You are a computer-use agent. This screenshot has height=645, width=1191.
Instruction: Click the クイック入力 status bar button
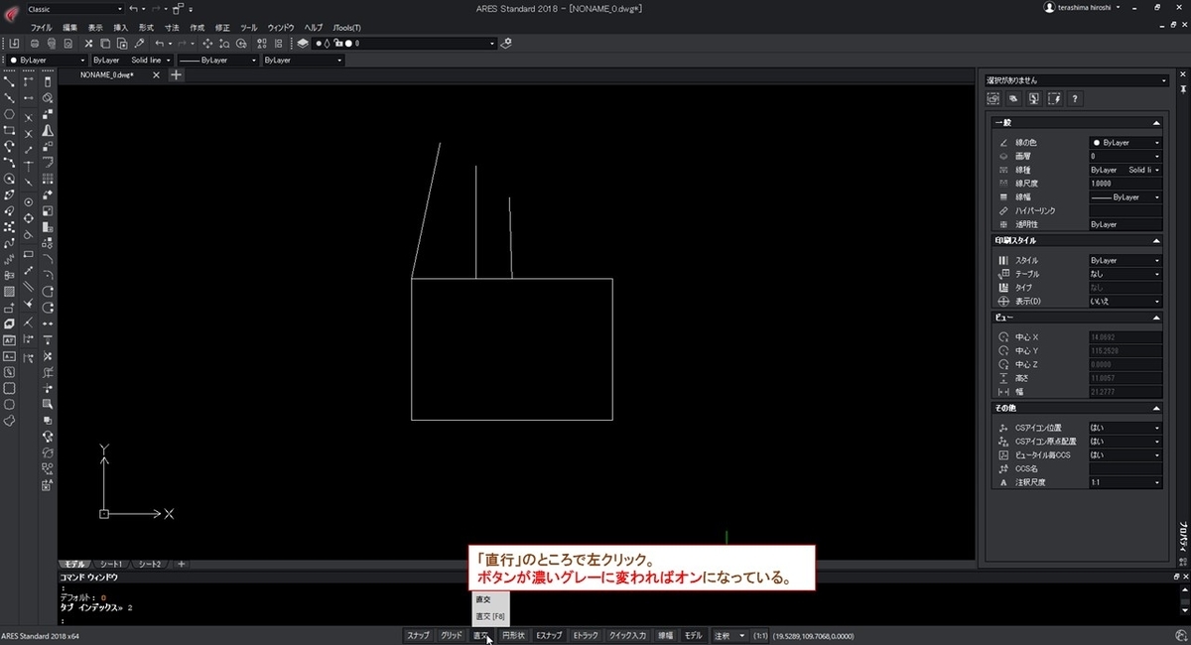pos(626,635)
